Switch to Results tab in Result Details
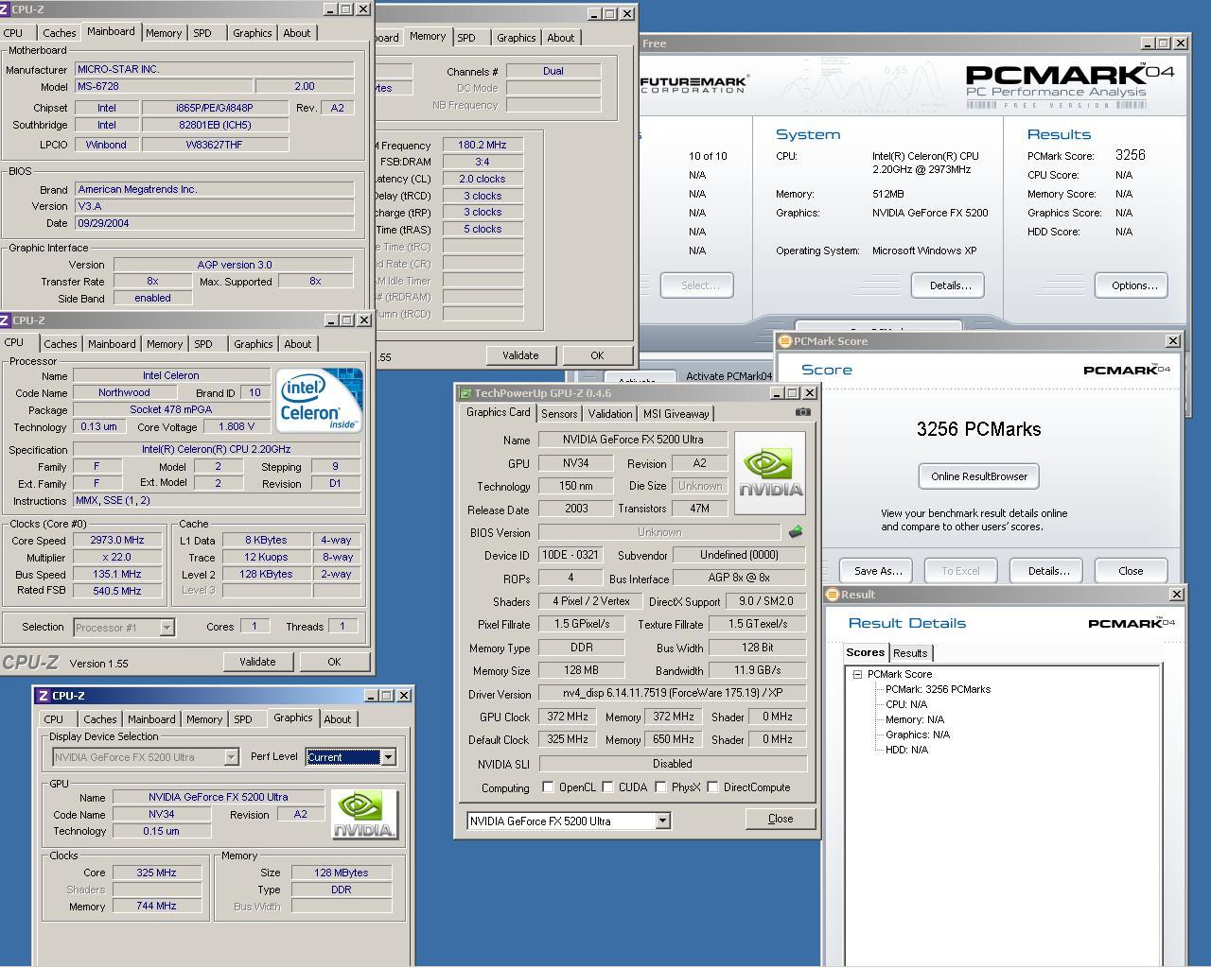 coord(910,653)
